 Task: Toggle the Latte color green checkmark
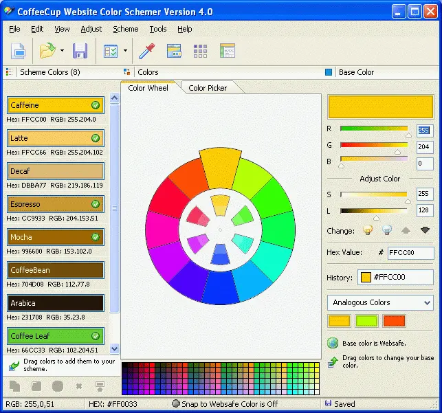[96, 138]
